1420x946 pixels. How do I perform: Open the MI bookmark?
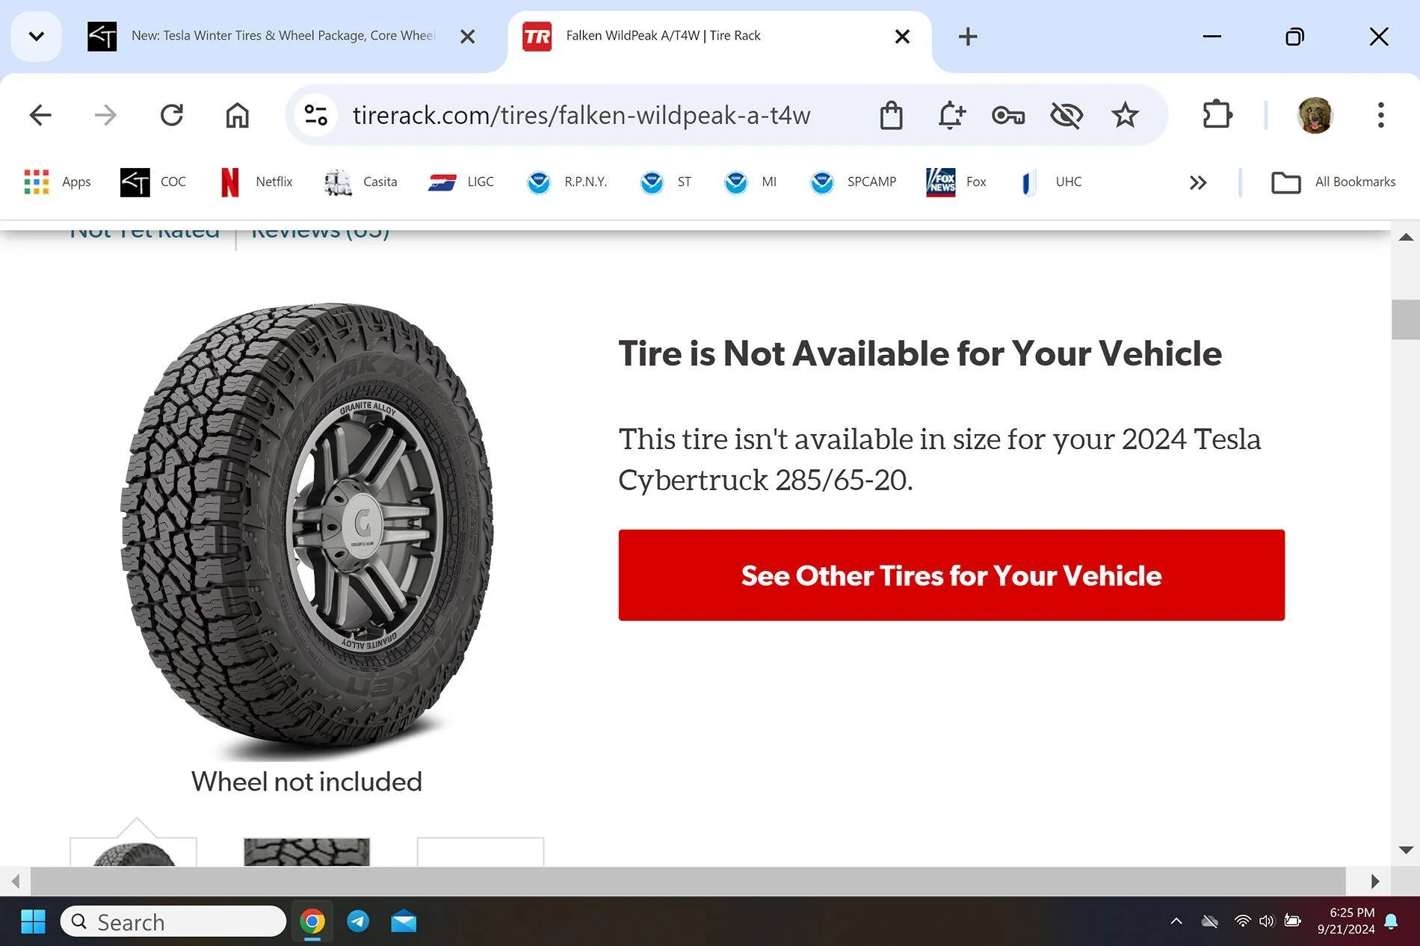(750, 182)
